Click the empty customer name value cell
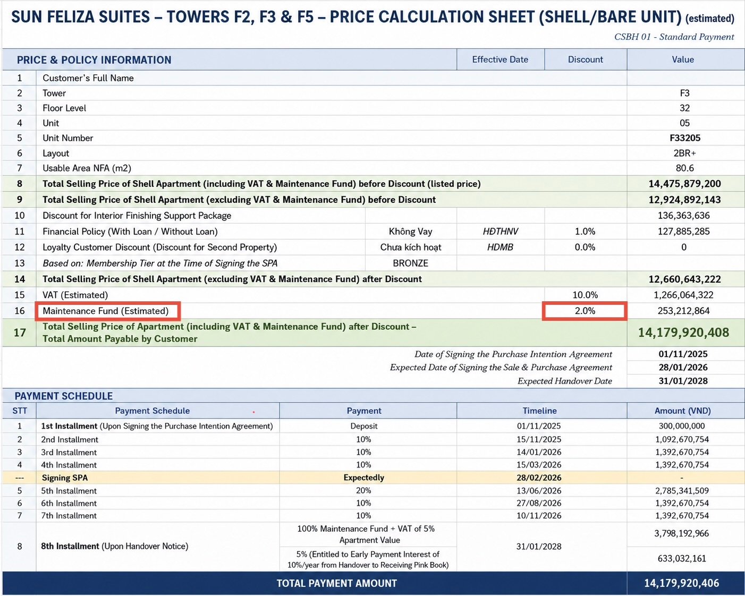Image resolution: width=745 pixels, height=596 pixels. coord(685,78)
